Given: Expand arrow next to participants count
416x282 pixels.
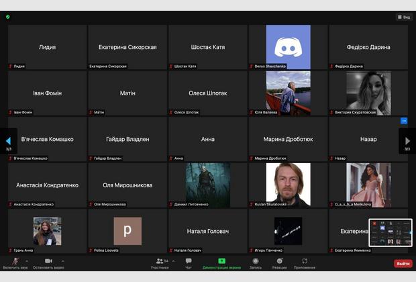Looking at the screenshot, I should point(173,261).
